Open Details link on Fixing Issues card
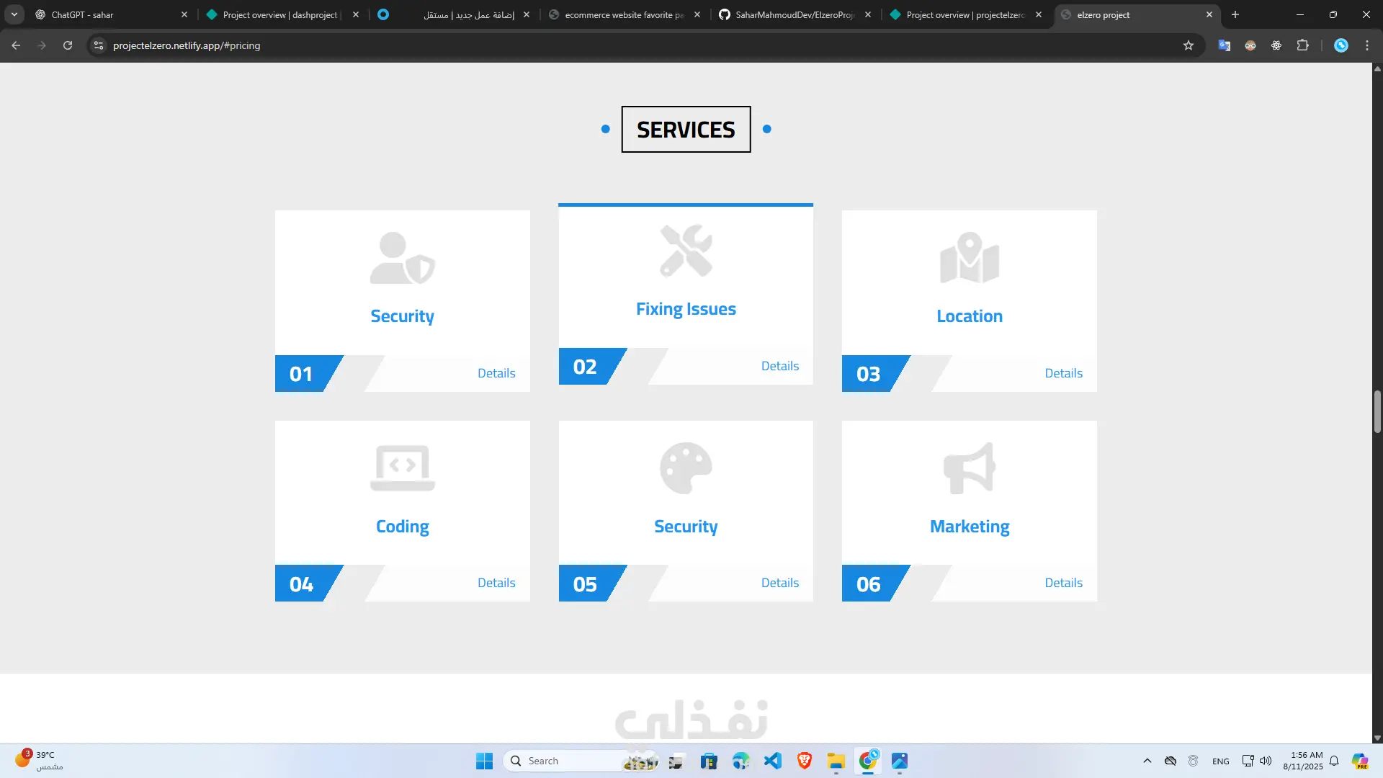Image resolution: width=1383 pixels, height=778 pixels. pyautogui.click(x=779, y=366)
